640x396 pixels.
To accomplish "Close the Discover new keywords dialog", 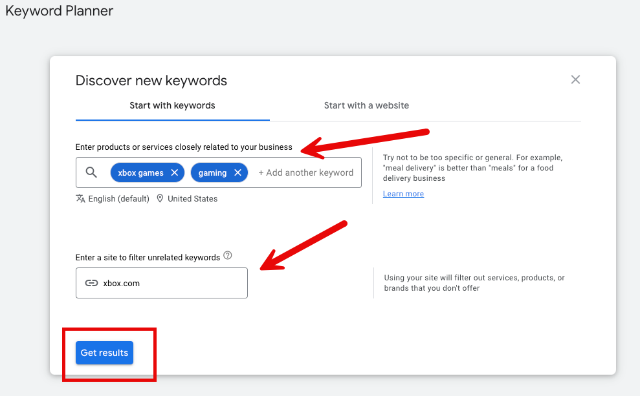I will click(575, 79).
